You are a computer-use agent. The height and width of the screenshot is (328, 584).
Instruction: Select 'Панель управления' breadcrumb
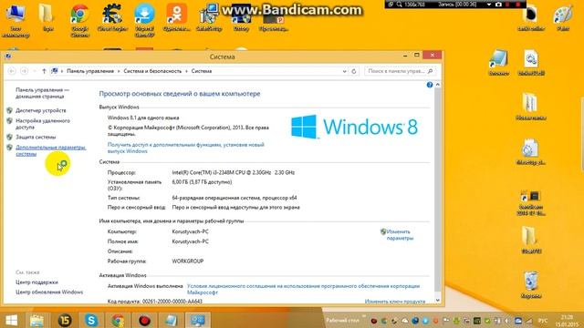point(90,71)
